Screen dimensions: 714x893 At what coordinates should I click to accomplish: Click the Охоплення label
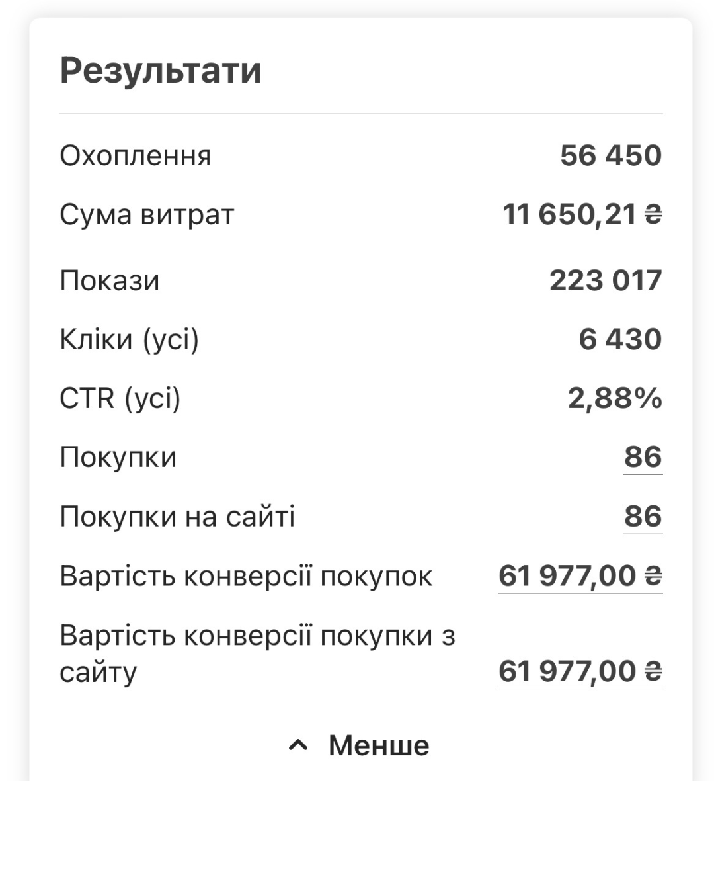point(136,156)
